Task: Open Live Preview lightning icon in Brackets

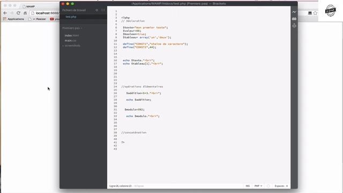Action: click(x=294, y=12)
